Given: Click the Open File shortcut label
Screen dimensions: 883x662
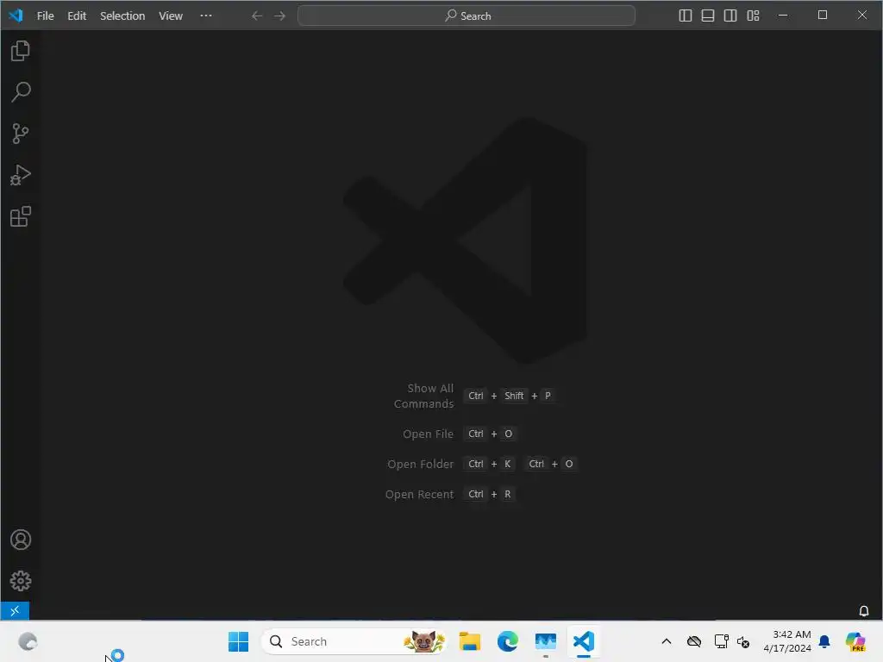Looking at the screenshot, I should tap(428, 434).
